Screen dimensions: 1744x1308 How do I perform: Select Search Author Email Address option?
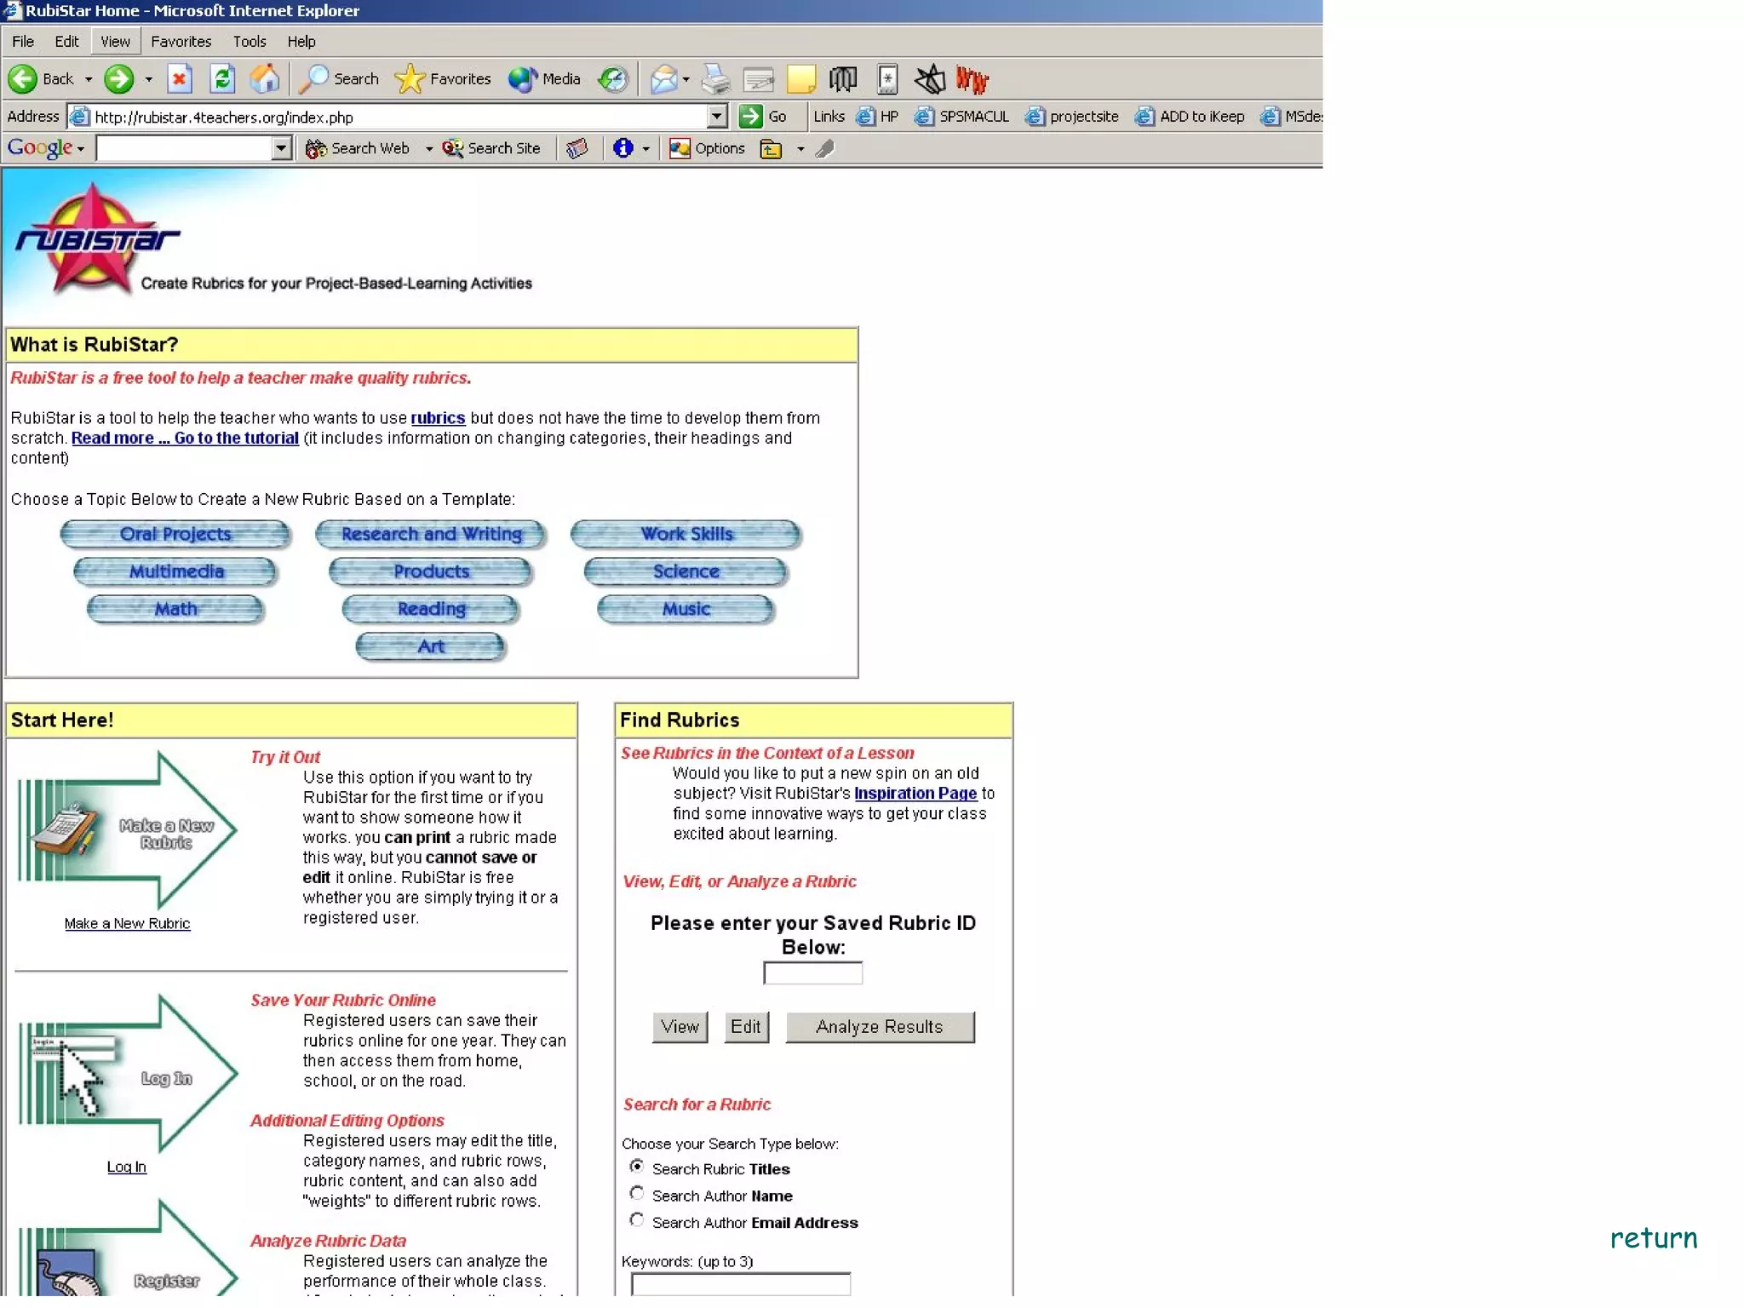pyautogui.click(x=636, y=1220)
